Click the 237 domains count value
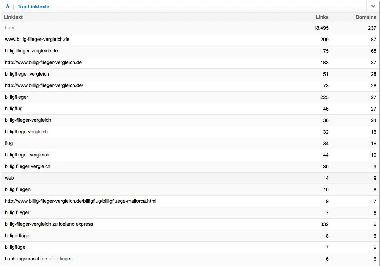 tap(372, 28)
